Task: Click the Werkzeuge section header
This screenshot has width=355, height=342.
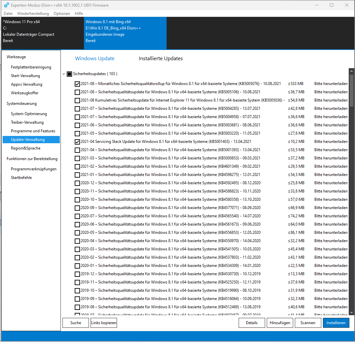Action: click(x=16, y=57)
